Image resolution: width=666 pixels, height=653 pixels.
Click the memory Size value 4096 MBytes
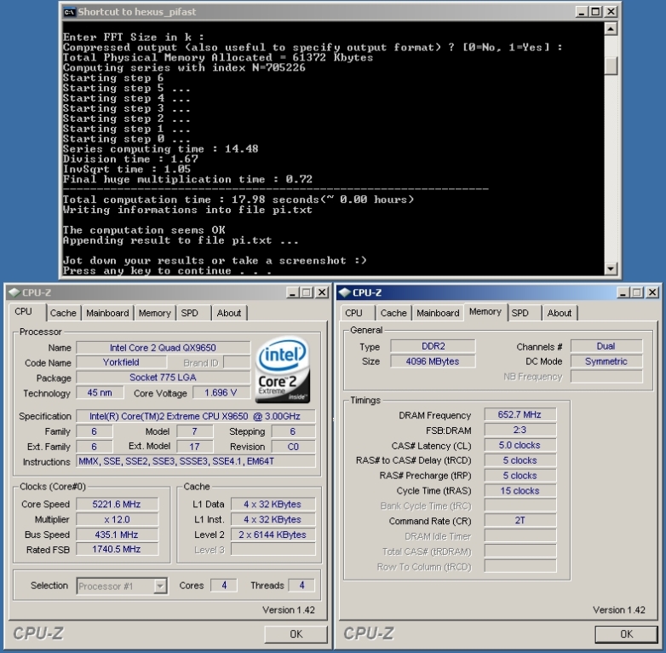click(433, 361)
